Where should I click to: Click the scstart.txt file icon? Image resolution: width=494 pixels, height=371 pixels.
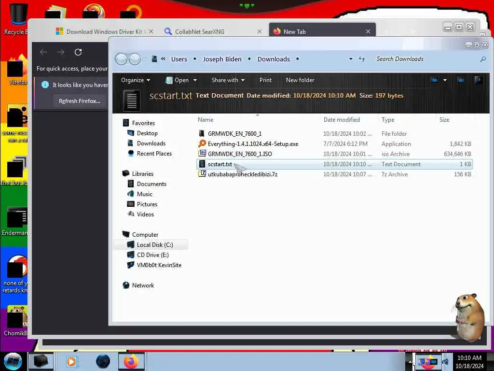pyautogui.click(x=202, y=164)
